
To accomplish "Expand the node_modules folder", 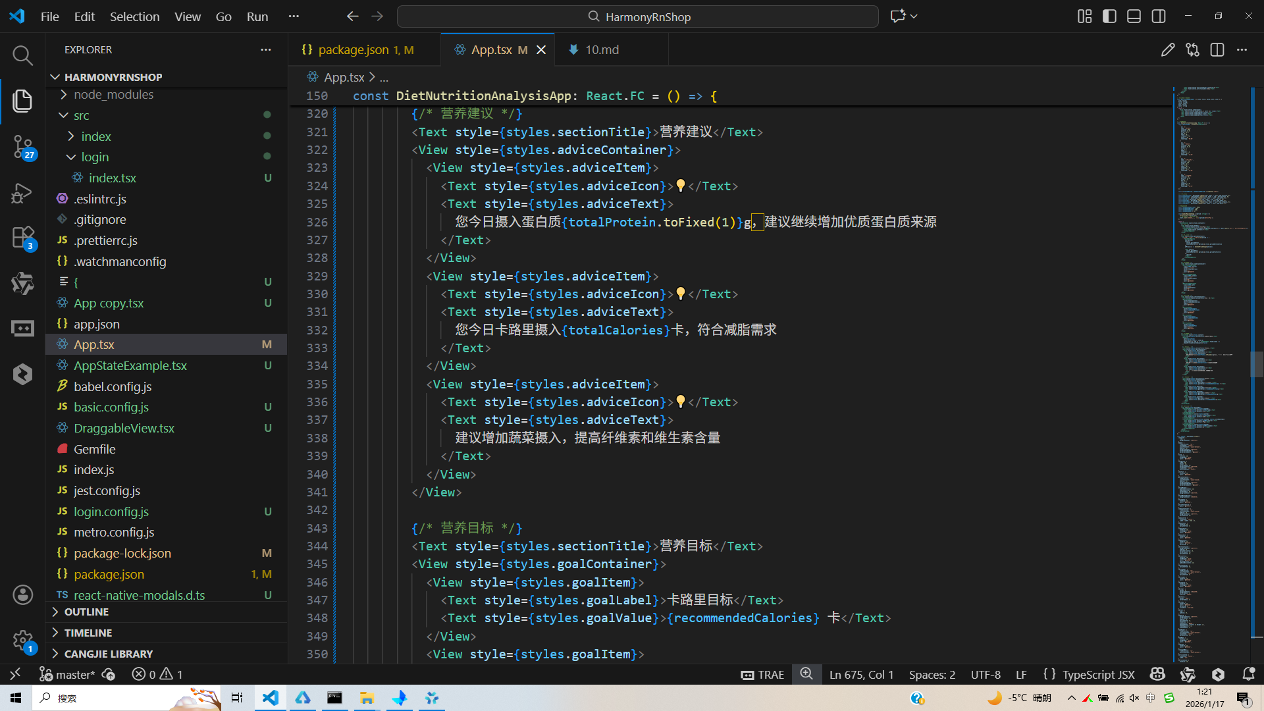I will coord(113,95).
